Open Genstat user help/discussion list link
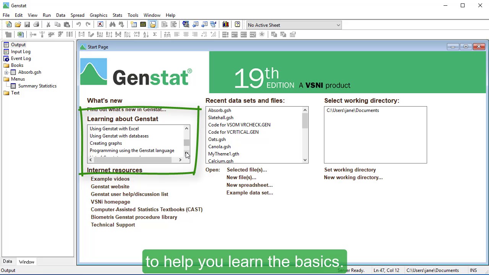This screenshot has width=489, height=275. point(130,194)
